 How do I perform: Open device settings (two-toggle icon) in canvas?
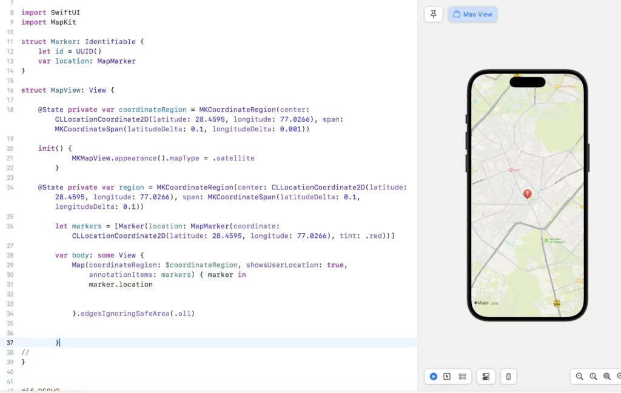coord(486,377)
